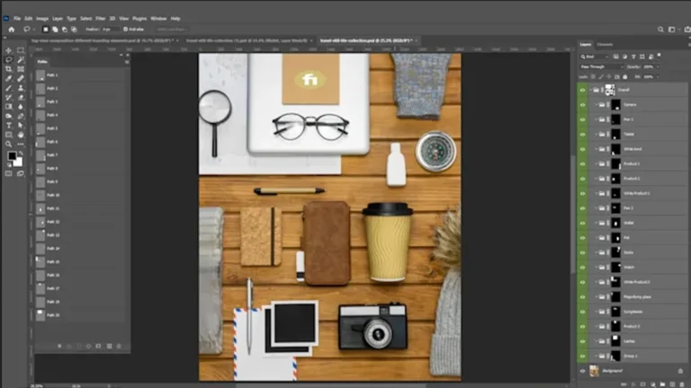
Task: Switch to the Channels tab
Action: click(605, 44)
